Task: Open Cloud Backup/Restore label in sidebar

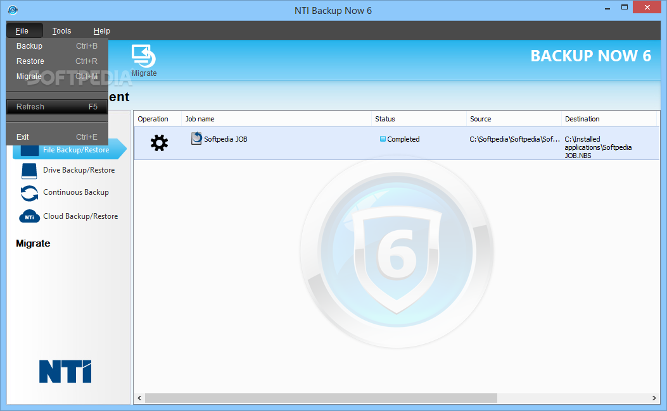Action: [x=80, y=216]
